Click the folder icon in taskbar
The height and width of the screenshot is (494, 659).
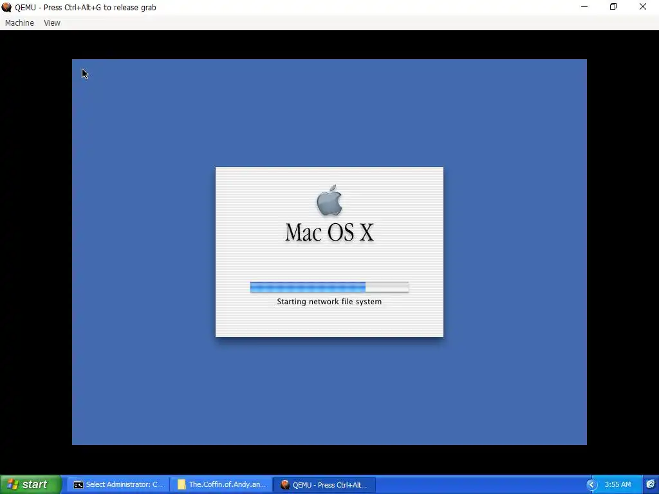(181, 484)
